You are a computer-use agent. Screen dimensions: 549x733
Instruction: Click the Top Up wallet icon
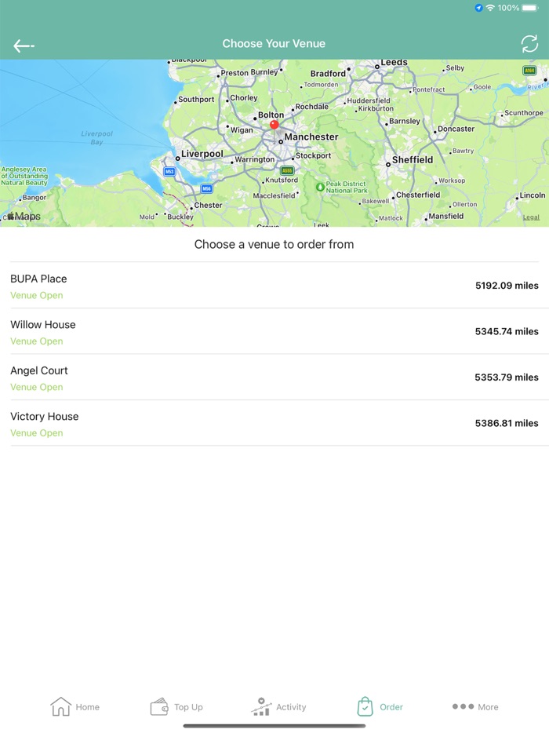tap(159, 707)
